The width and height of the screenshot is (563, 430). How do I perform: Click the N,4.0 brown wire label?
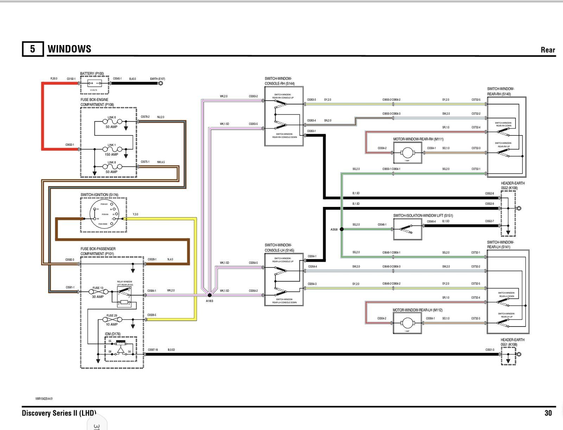170,259
